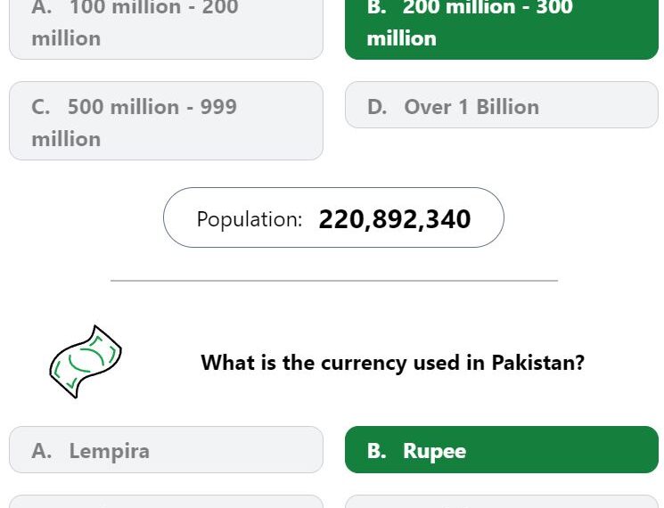Viewport: 664px width, 508px height.
Task: Click the population number 220,892,340
Action: tap(395, 220)
